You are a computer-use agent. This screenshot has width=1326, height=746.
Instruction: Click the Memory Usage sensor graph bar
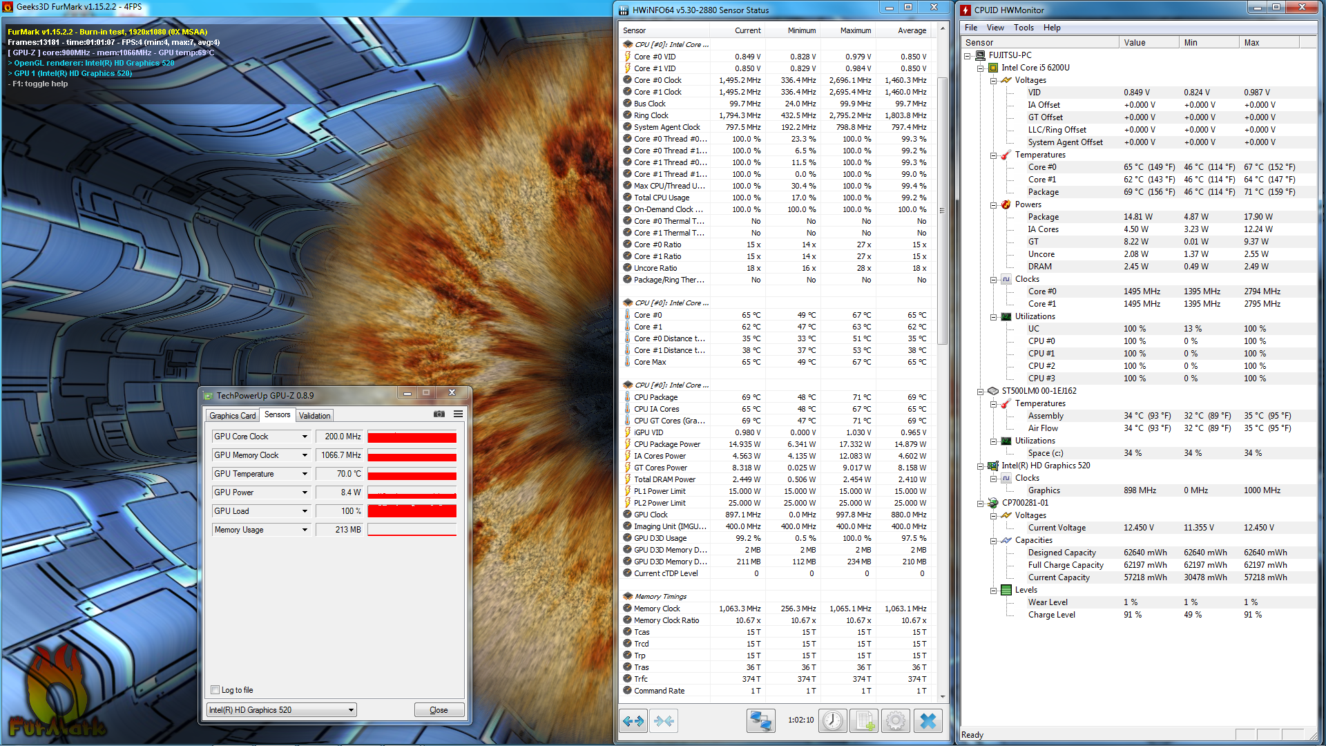tap(412, 530)
